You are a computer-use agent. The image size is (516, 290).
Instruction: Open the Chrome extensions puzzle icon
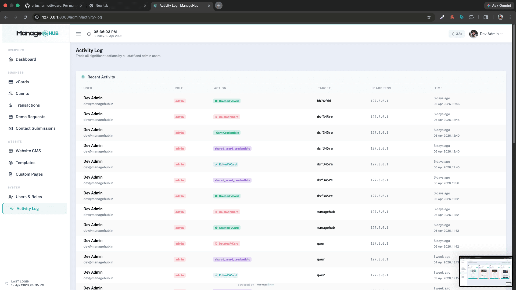click(x=471, y=17)
